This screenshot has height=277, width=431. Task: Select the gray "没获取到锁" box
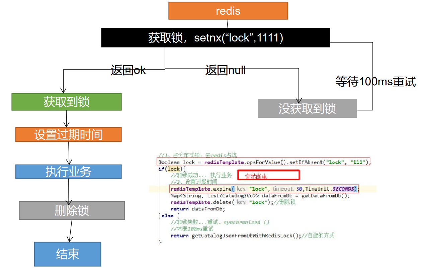307,108
